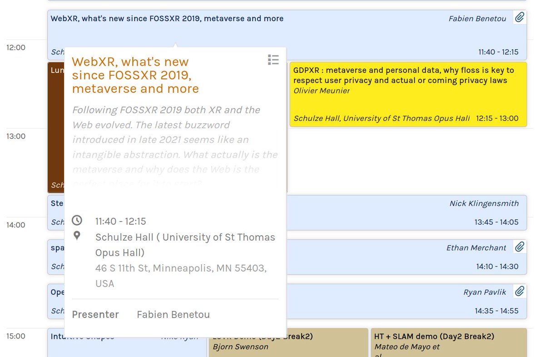Click presenter name Fabien Benetou in popup
This screenshot has width=545, height=357.
(x=173, y=314)
